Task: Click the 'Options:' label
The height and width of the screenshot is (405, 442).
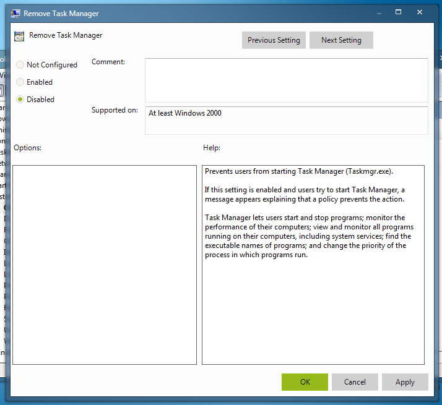Action: (x=27, y=148)
